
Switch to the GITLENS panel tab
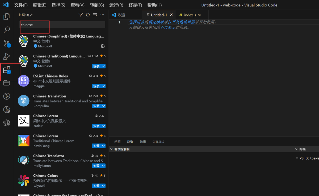pyautogui.click(x=158, y=142)
